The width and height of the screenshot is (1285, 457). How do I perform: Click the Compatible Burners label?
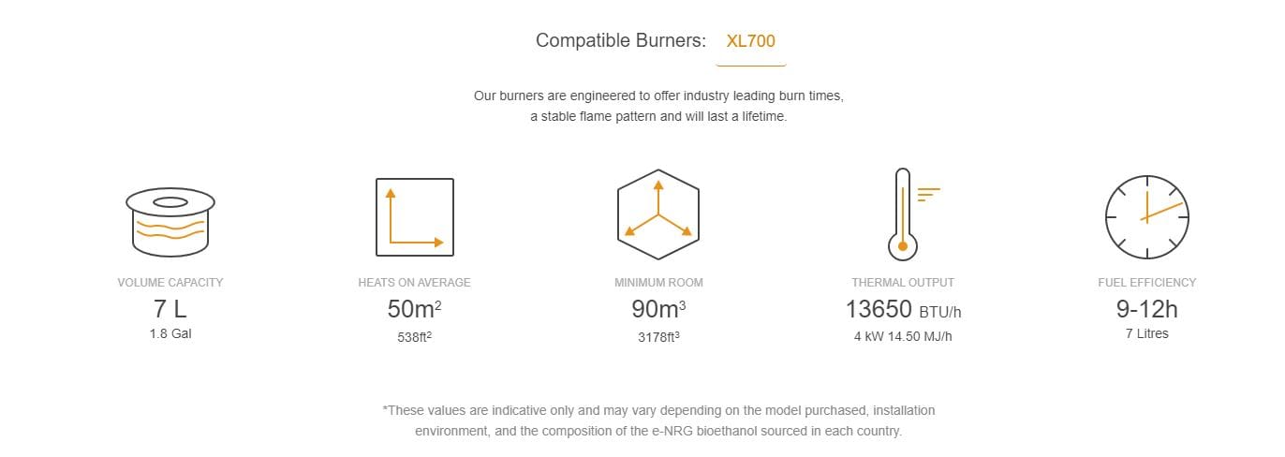click(621, 41)
